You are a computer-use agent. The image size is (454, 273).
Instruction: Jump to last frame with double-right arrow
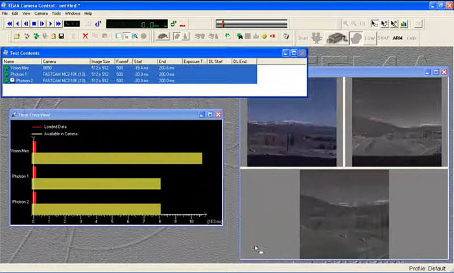click(58, 24)
